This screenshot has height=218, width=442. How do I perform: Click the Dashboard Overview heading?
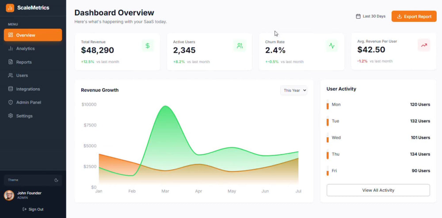coord(114,13)
